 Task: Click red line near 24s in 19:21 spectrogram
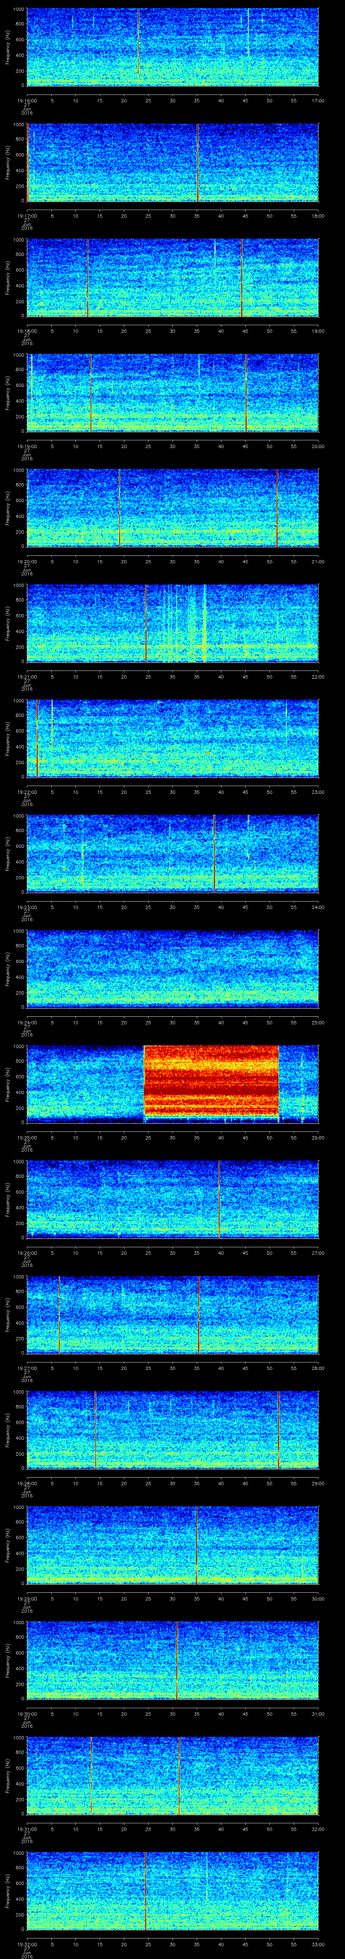tap(146, 623)
